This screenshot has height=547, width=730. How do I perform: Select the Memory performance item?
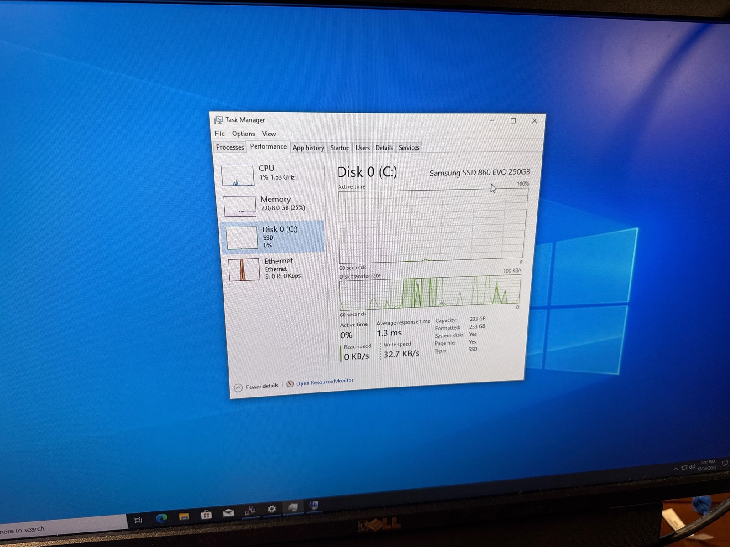point(273,205)
